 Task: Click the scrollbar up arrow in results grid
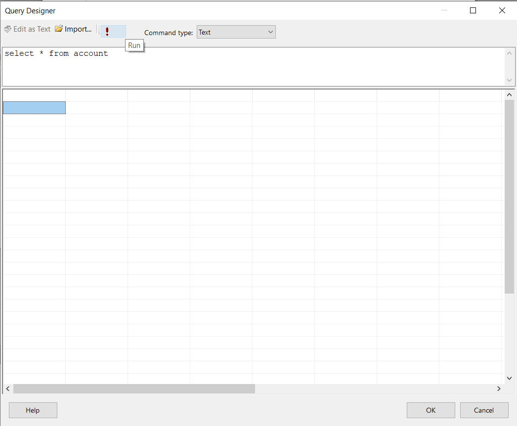point(509,94)
